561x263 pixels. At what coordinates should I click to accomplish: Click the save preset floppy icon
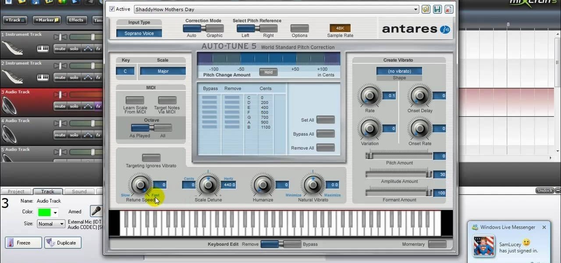(437, 9)
